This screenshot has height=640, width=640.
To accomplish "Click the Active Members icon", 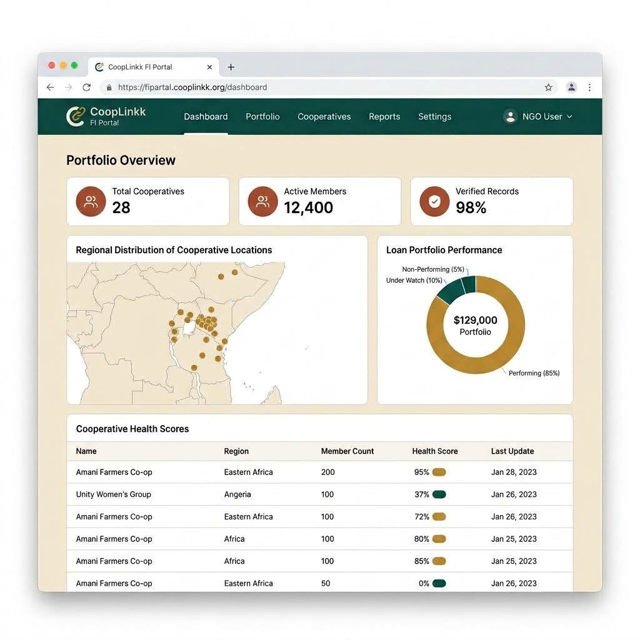I will [x=262, y=201].
